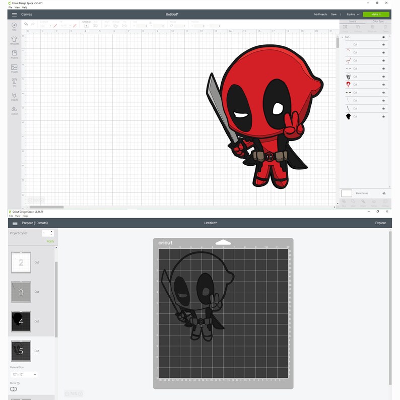Screen dimensions: 400x400
Task: Click Apply under Project copies
Action: tap(50, 241)
